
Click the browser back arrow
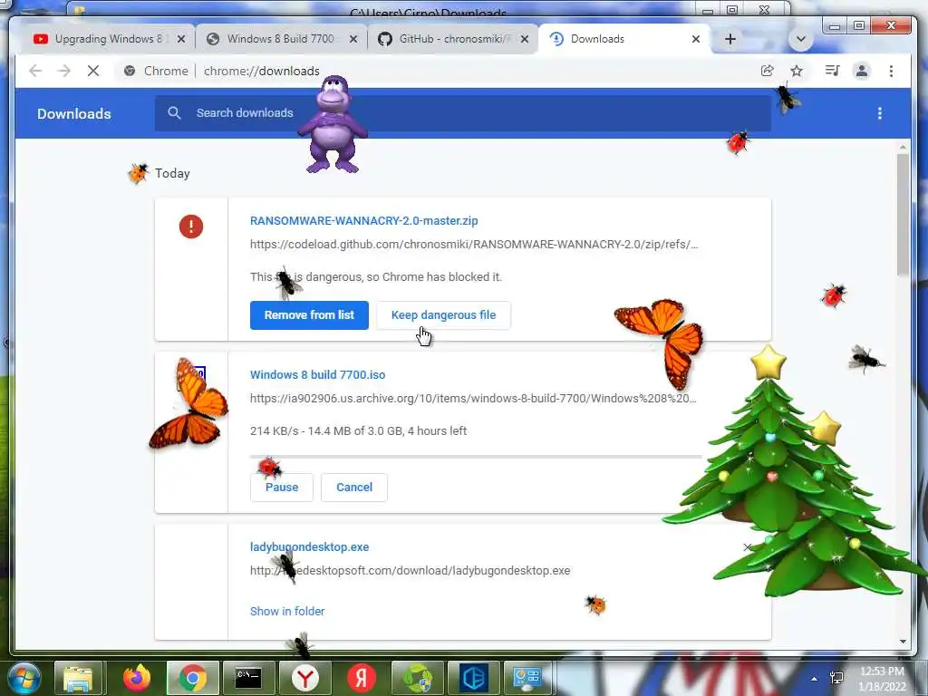(x=35, y=71)
